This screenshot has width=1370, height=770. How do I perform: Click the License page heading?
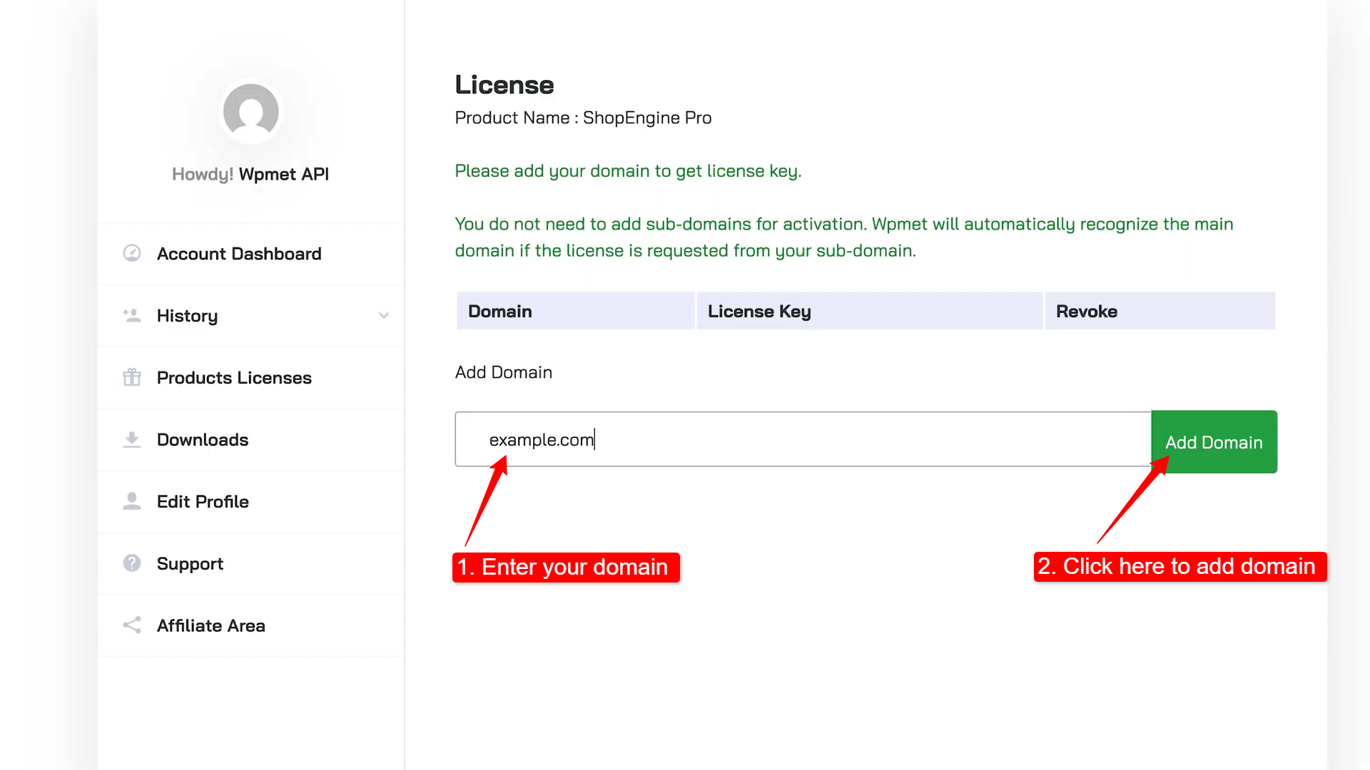tap(504, 85)
